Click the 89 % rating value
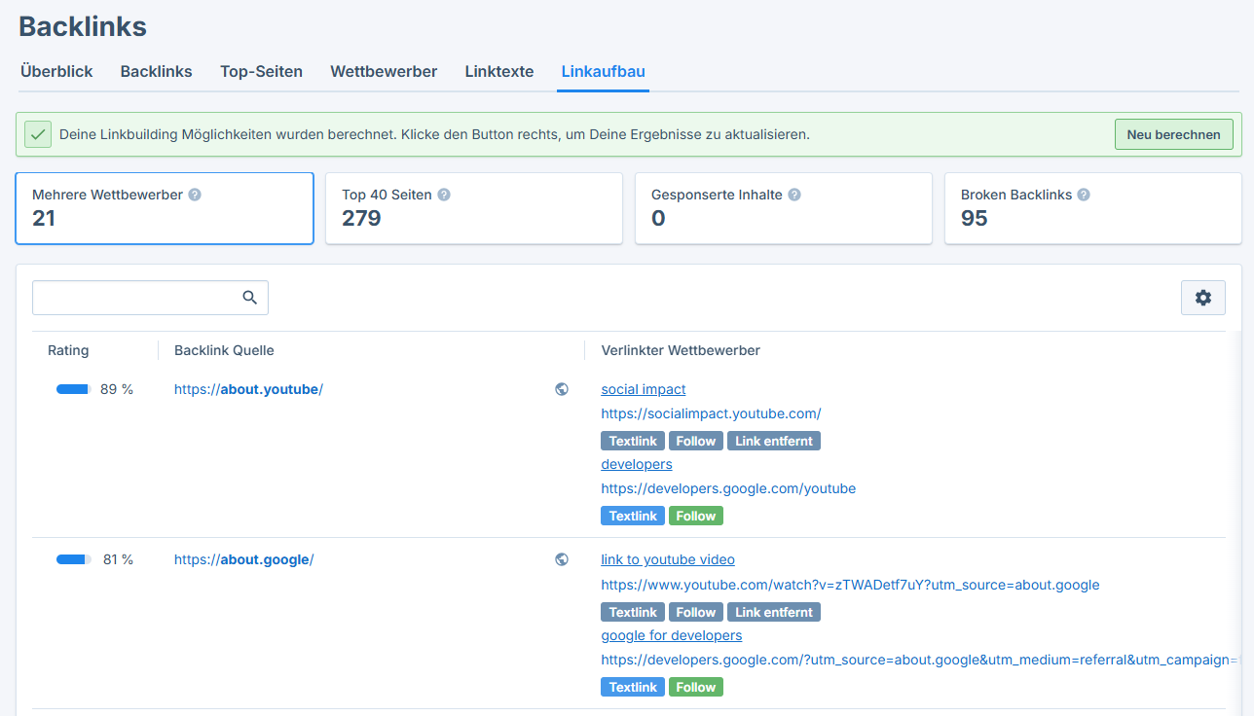 pyautogui.click(x=117, y=389)
